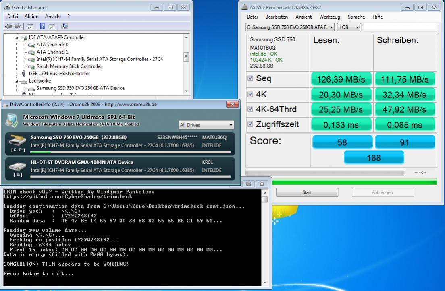Open the 1 GB test size dropdown
445x291 pixels.
click(x=349, y=27)
